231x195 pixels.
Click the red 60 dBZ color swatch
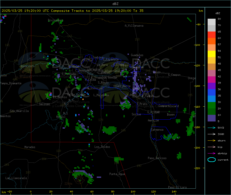[x=211, y=35]
